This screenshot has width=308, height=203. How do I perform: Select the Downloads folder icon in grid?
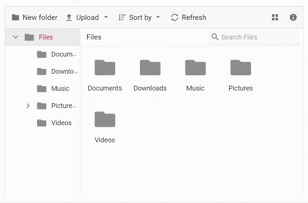pos(150,68)
